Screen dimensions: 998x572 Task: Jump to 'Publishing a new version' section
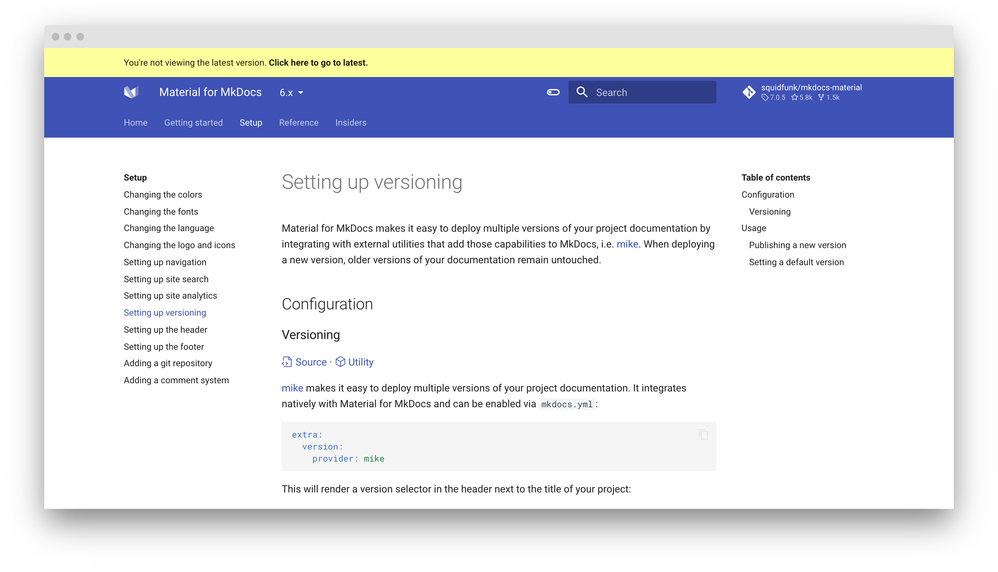pyautogui.click(x=797, y=245)
